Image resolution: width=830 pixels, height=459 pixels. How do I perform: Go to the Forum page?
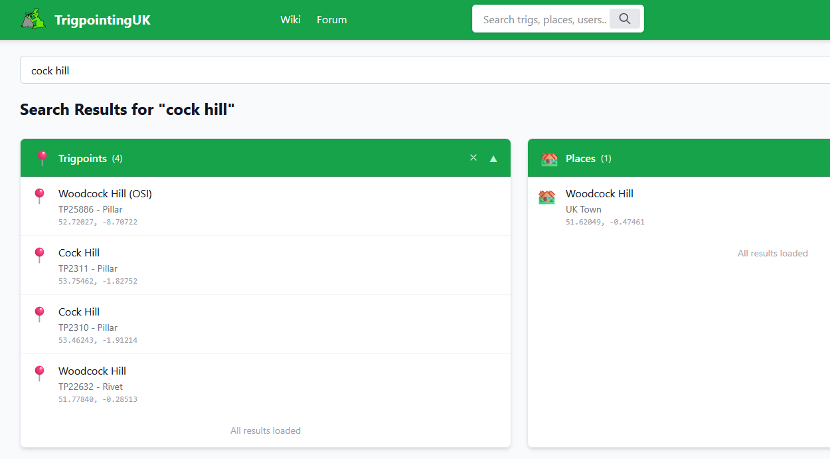tap(332, 19)
